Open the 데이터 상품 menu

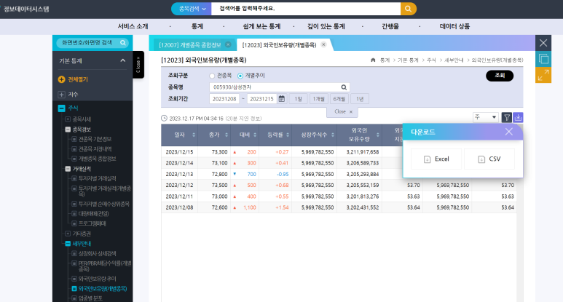click(454, 26)
